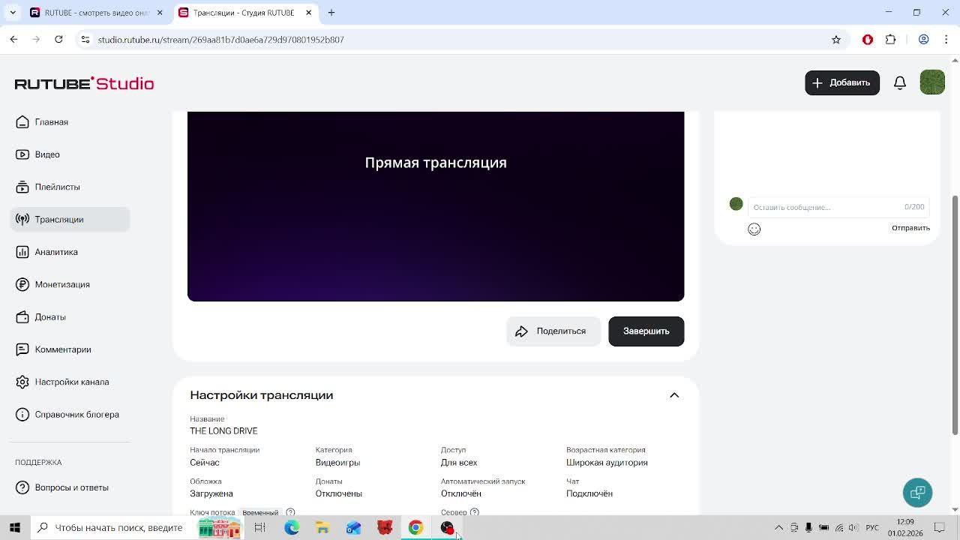Open Google Chrome from the taskbar
Screen dimensions: 960x540
coord(415,528)
